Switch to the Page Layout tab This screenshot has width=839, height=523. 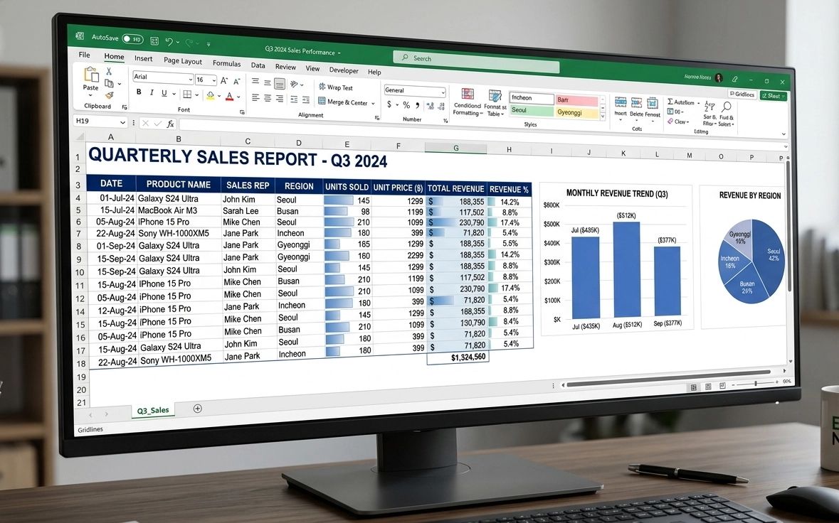coord(182,61)
